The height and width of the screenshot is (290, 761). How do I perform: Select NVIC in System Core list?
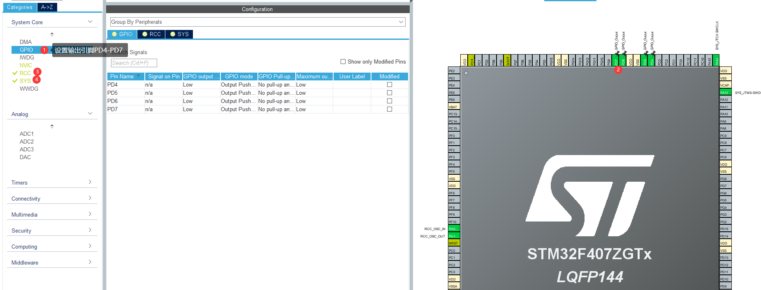tap(26, 65)
